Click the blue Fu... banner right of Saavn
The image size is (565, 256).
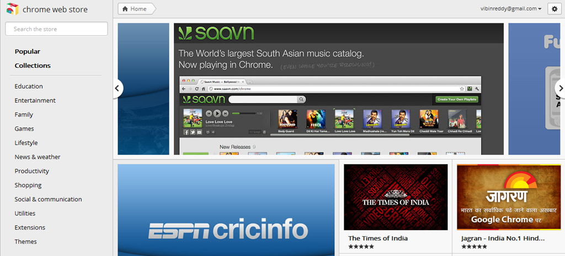pyautogui.click(x=534, y=89)
